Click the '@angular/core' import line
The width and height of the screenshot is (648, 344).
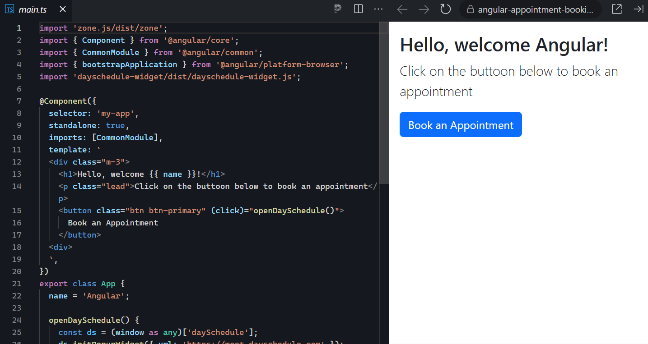[139, 40]
